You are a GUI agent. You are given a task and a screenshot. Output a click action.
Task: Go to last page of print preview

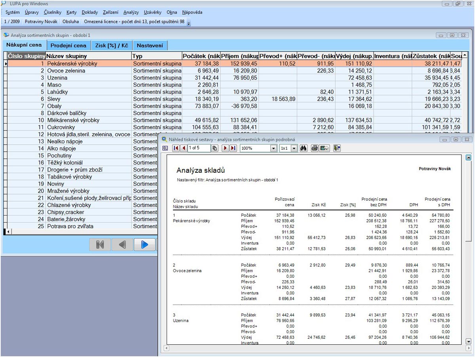tap(233, 148)
